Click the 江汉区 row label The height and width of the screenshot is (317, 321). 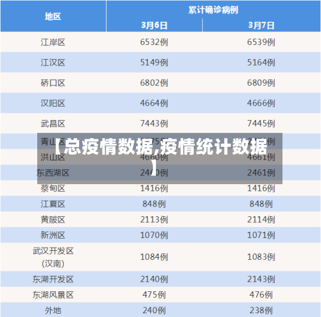(x=53, y=62)
